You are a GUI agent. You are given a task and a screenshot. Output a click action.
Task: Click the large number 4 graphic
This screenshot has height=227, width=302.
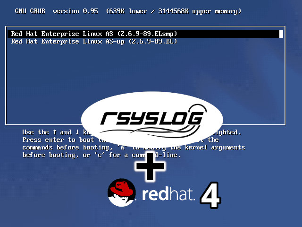pyautogui.click(x=210, y=195)
